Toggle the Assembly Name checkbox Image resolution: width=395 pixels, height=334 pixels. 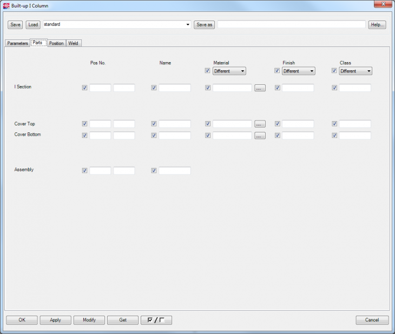pos(154,171)
